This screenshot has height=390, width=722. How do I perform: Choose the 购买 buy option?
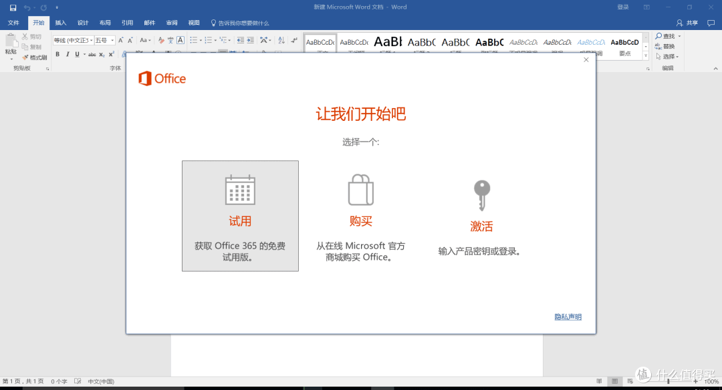360,218
